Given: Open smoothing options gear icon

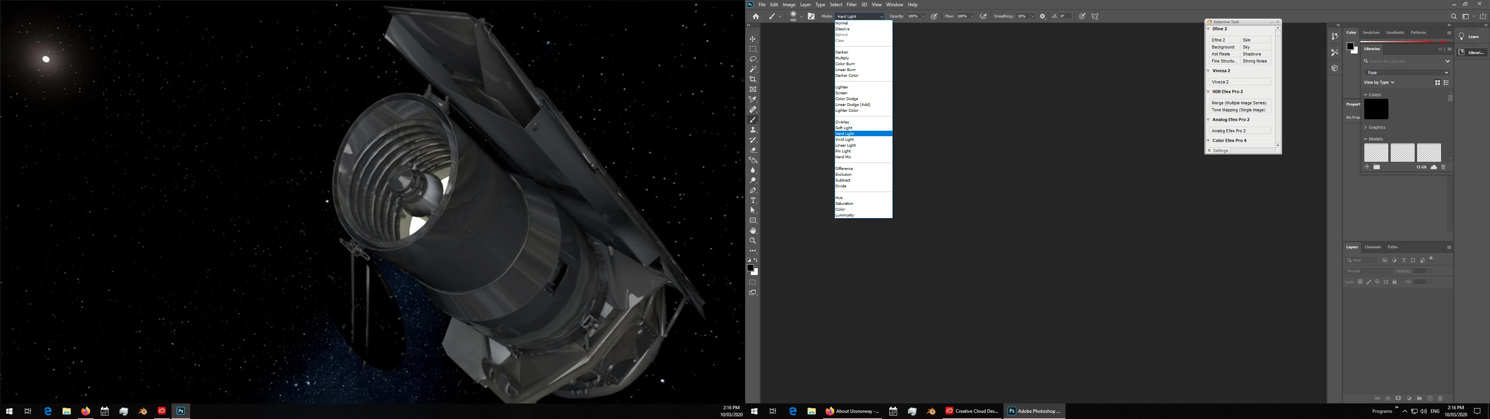Looking at the screenshot, I should (x=1042, y=16).
